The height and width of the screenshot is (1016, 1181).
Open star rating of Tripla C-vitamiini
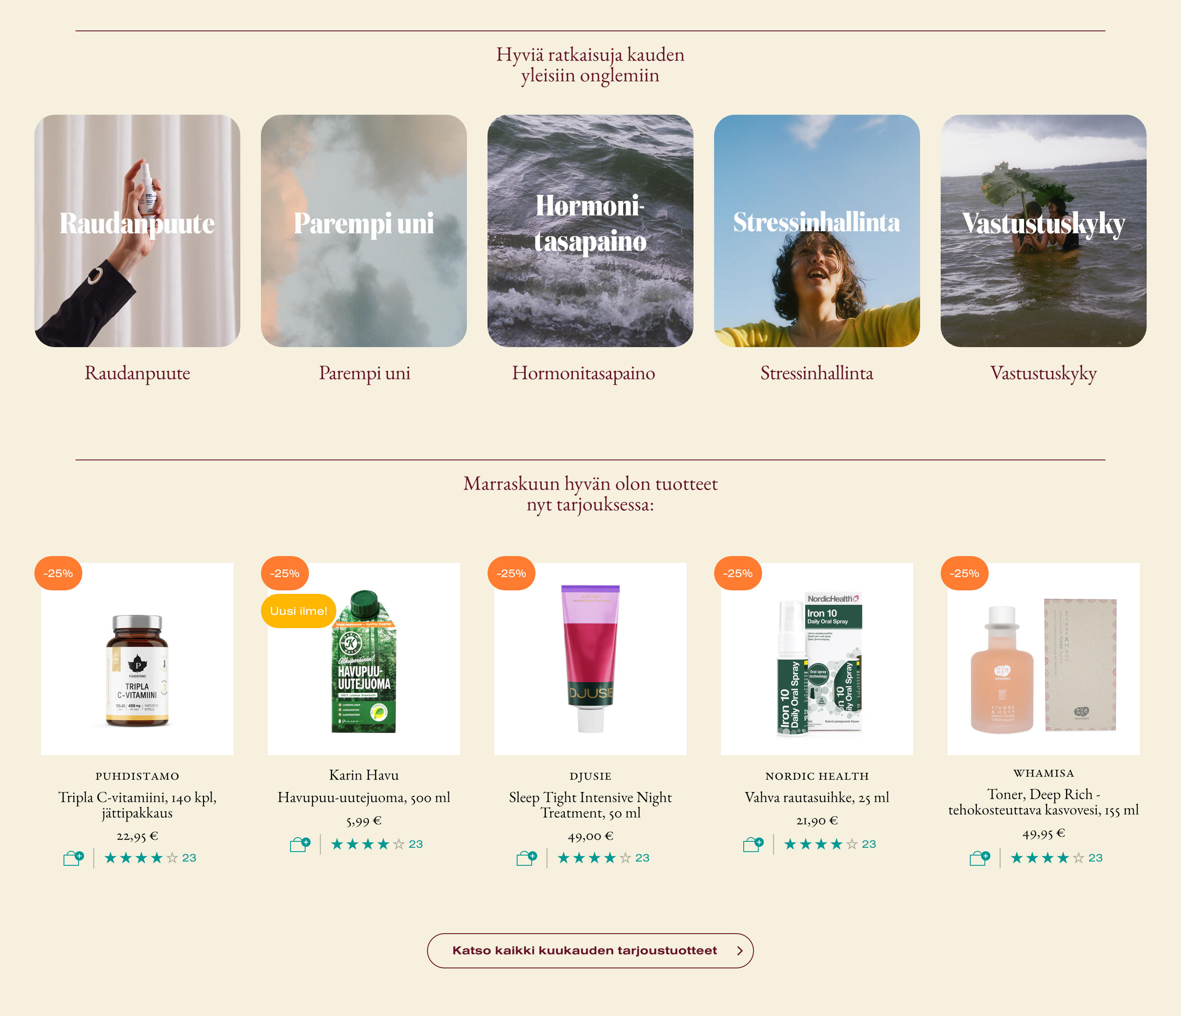(x=150, y=858)
